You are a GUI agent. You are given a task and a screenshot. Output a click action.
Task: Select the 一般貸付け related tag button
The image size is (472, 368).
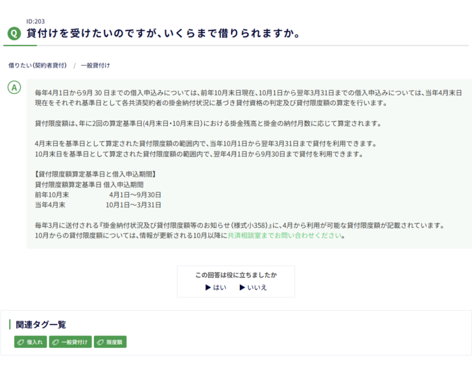pyautogui.click(x=71, y=342)
